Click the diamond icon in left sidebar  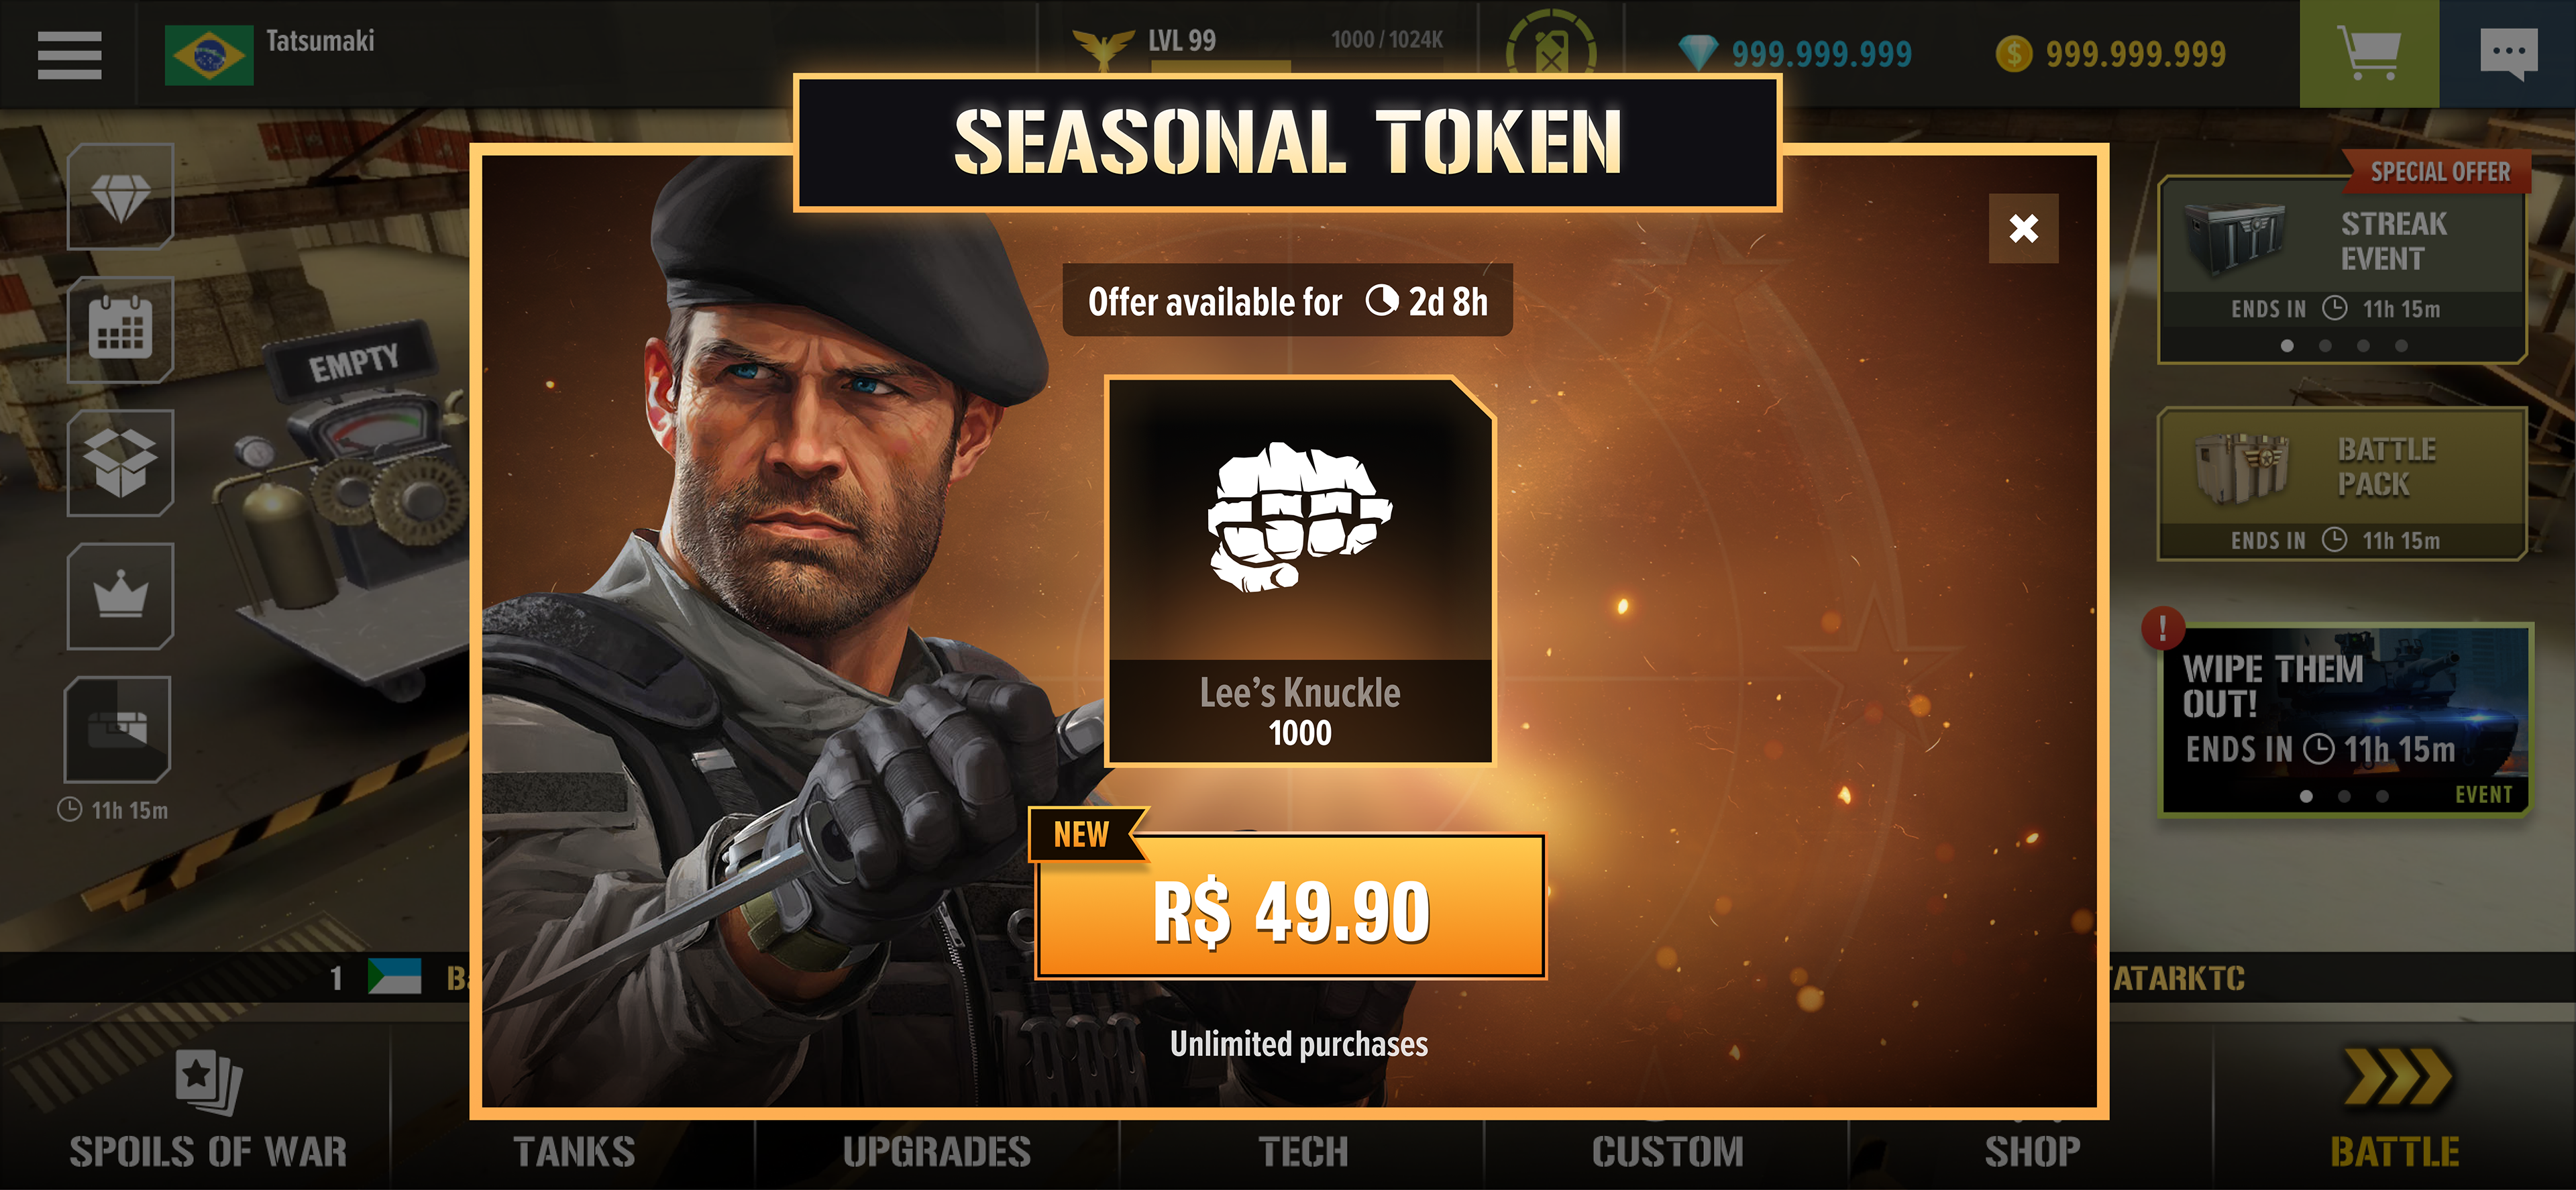coord(120,196)
